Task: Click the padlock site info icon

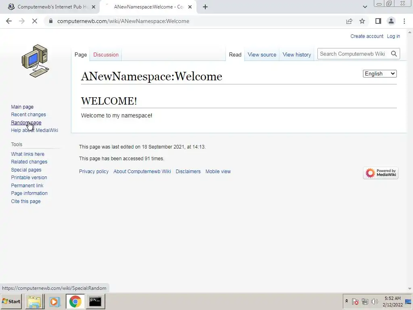Action: (x=51, y=21)
